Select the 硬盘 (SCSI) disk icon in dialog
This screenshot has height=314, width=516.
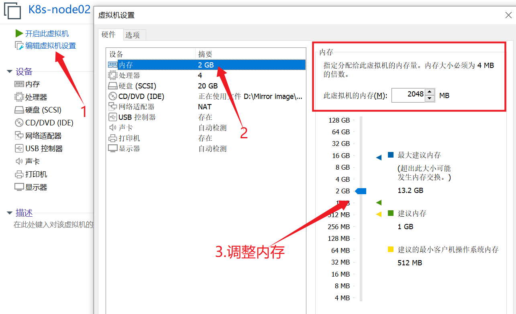coord(112,86)
